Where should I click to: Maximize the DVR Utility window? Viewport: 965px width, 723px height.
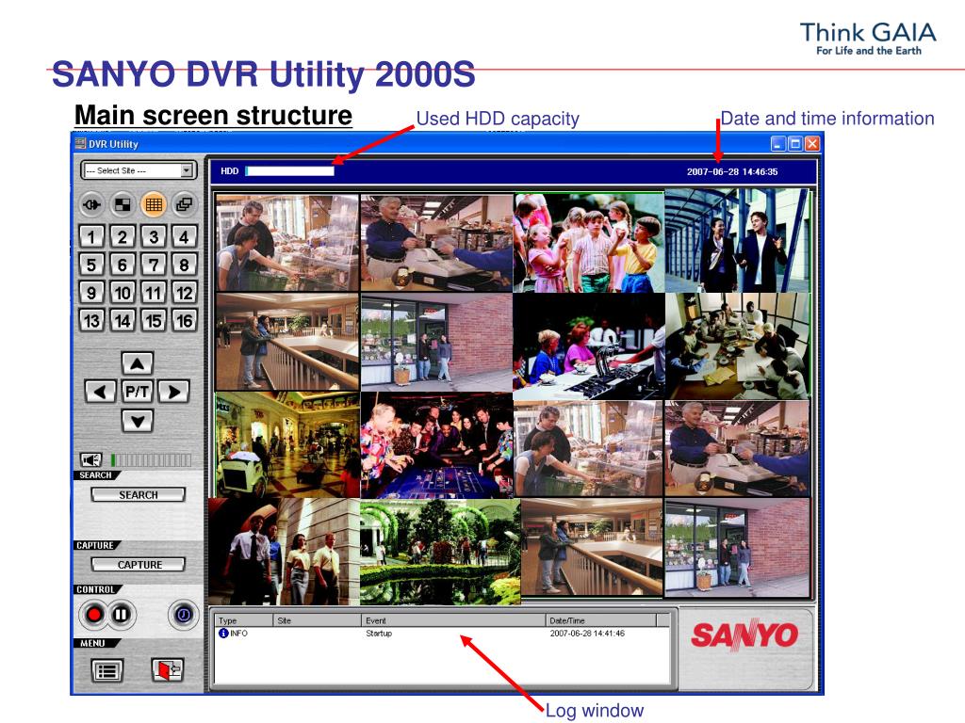tap(795, 144)
